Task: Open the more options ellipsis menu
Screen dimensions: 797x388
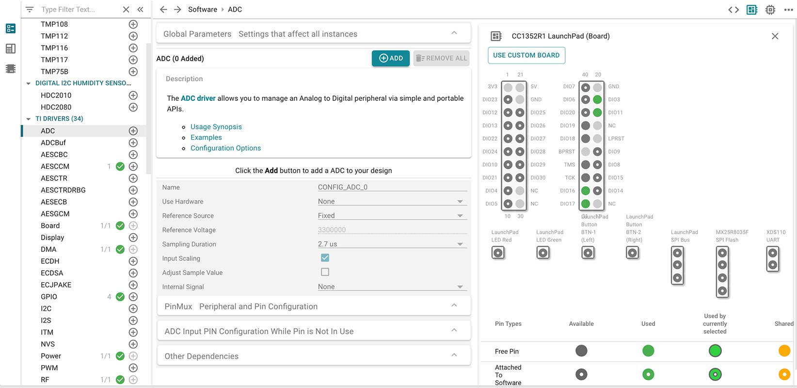Action: click(x=788, y=10)
